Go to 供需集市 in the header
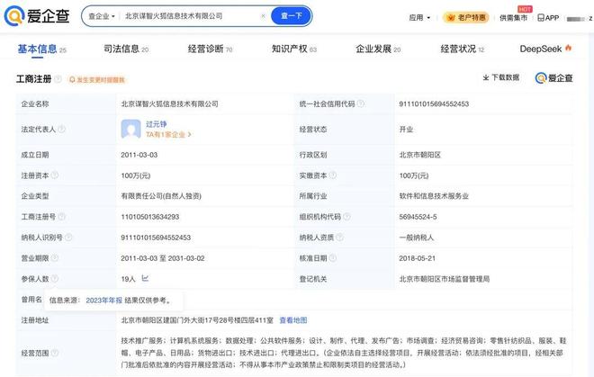The image size is (594, 377). point(513,17)
